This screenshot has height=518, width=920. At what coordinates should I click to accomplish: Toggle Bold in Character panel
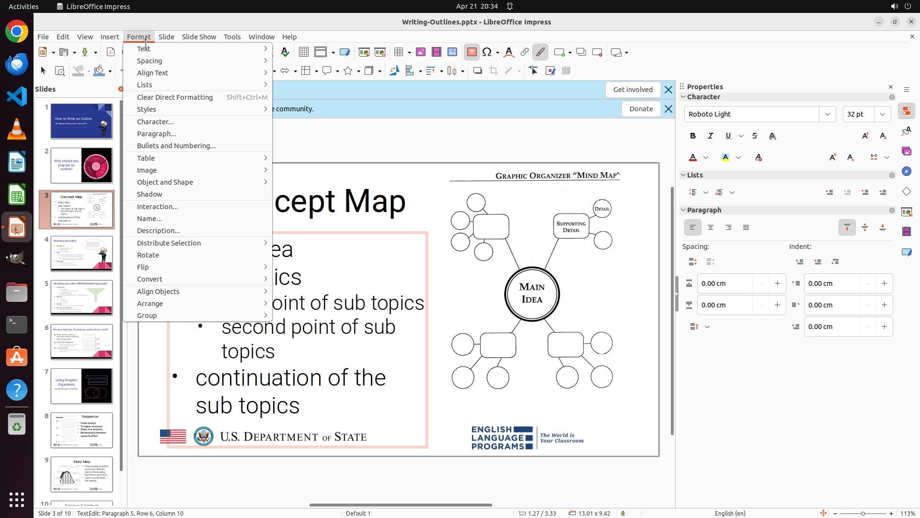[693, 136]
